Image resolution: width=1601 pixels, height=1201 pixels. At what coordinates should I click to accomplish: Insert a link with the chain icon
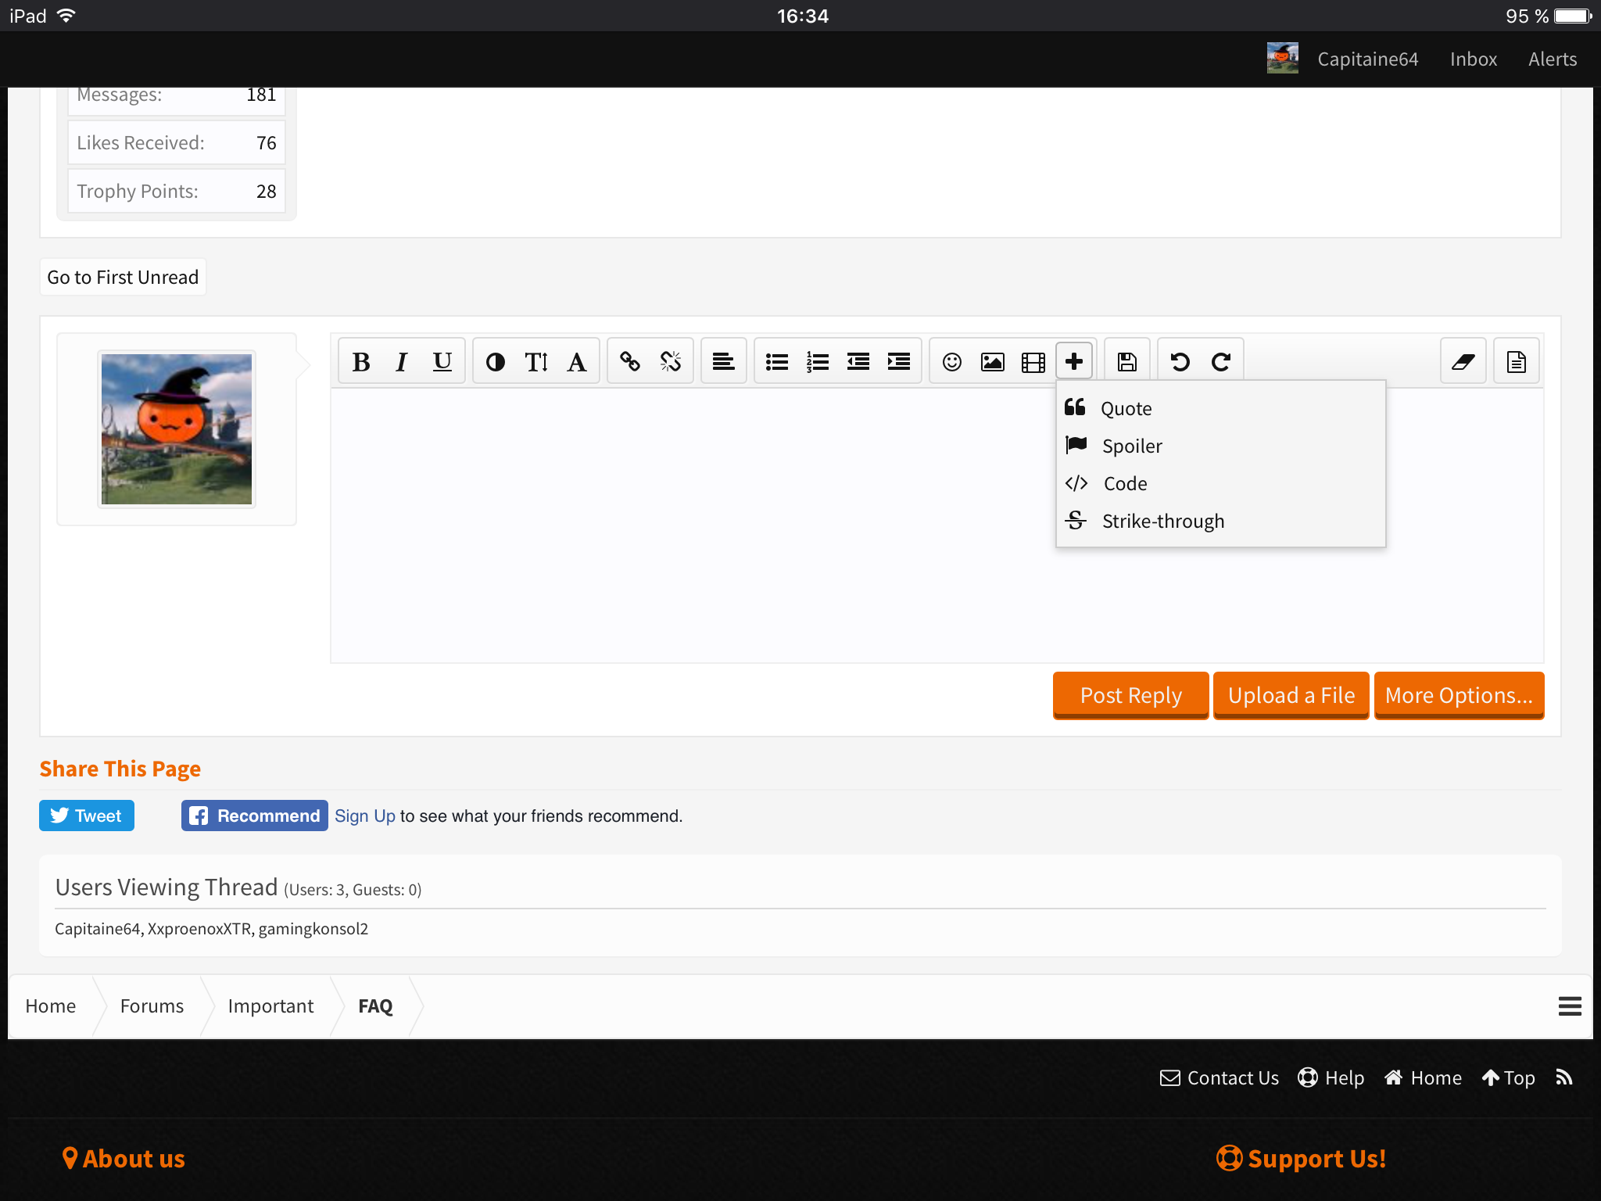tap(630, 362)
